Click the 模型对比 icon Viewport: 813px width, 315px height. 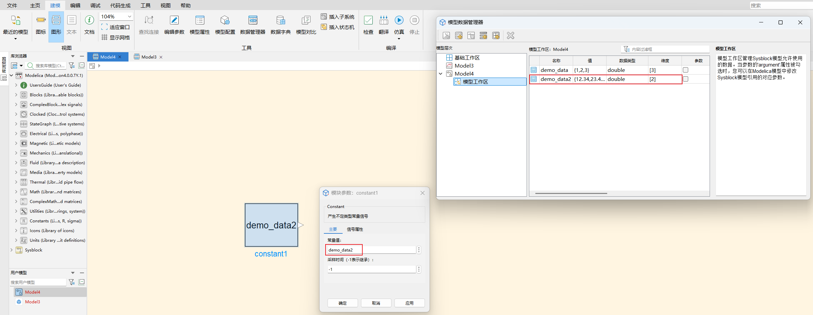point(306,20)
